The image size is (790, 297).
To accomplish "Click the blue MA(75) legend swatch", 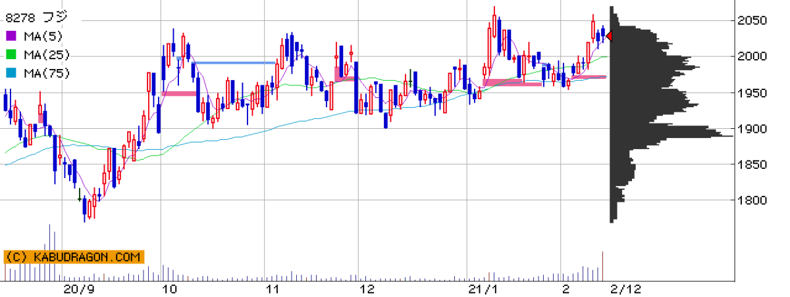I will point(12,74).
